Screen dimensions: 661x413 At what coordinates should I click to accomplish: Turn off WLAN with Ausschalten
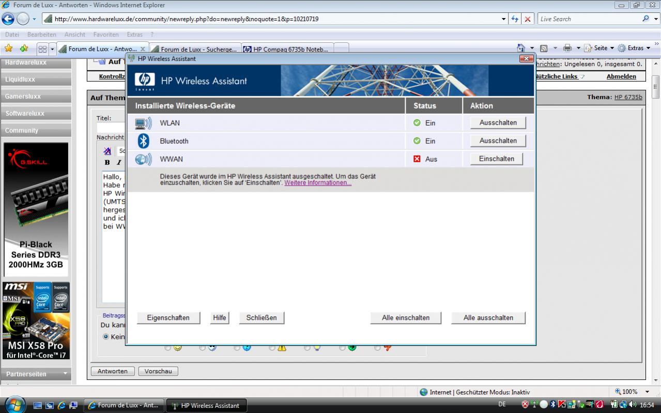pos(498,123)
